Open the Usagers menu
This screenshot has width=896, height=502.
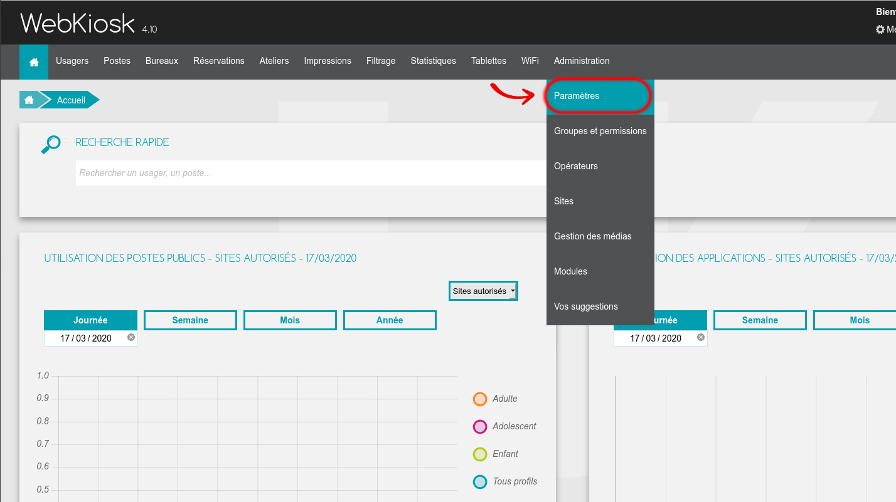click(x=72, y=61)
